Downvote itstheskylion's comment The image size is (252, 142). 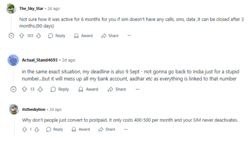37,129
